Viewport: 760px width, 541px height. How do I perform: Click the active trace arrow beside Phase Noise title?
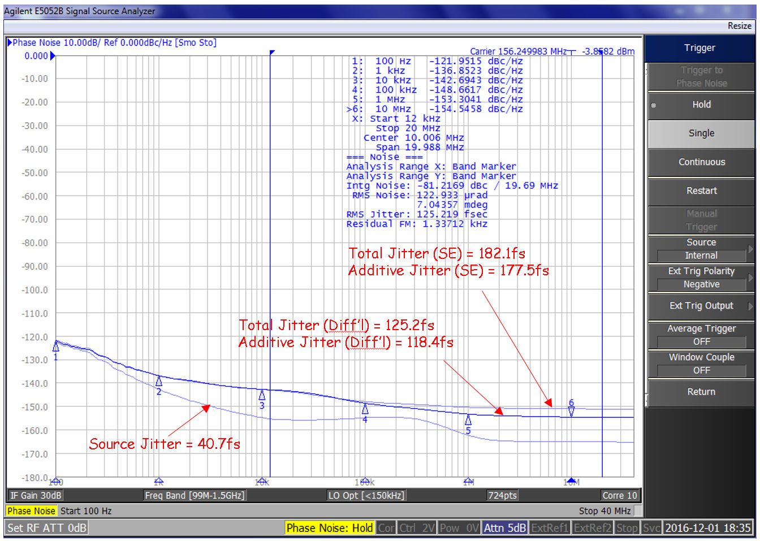click(10, 42)
